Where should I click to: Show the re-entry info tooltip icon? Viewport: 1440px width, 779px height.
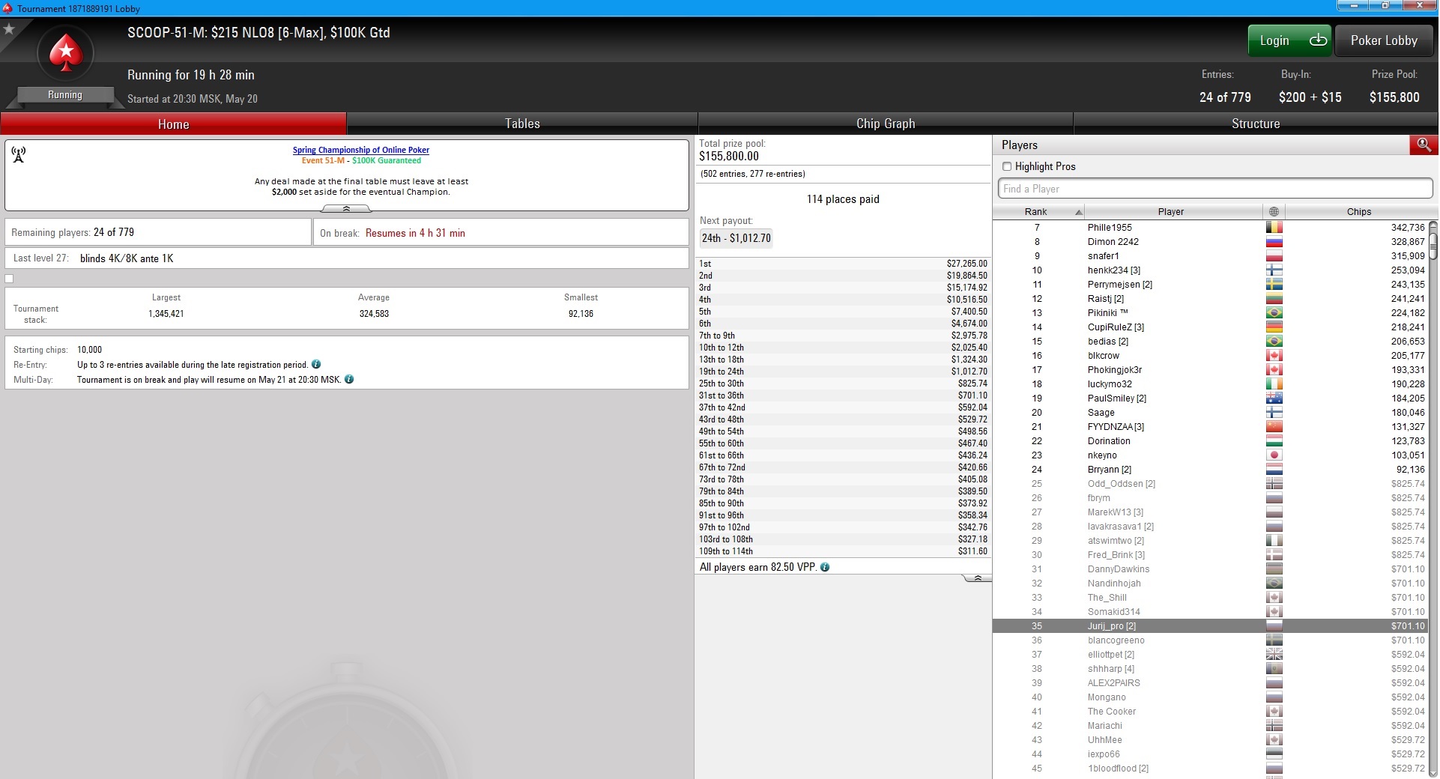click(x=316, y=365)
